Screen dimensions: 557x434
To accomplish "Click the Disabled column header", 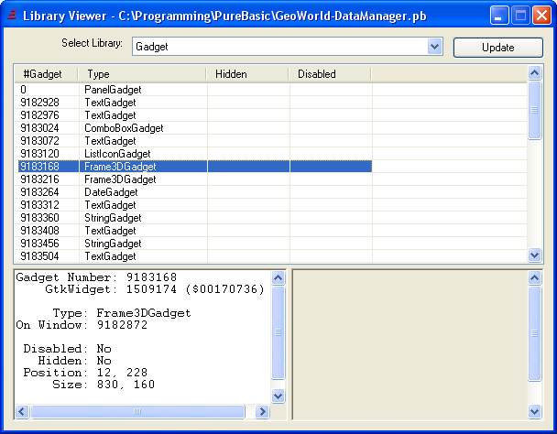I will 330,74.
